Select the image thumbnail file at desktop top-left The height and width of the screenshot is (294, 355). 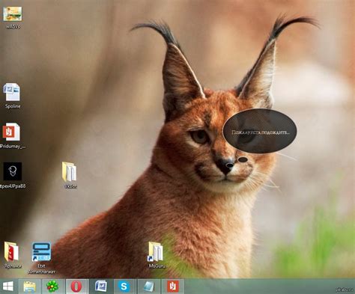click(13, 14)
